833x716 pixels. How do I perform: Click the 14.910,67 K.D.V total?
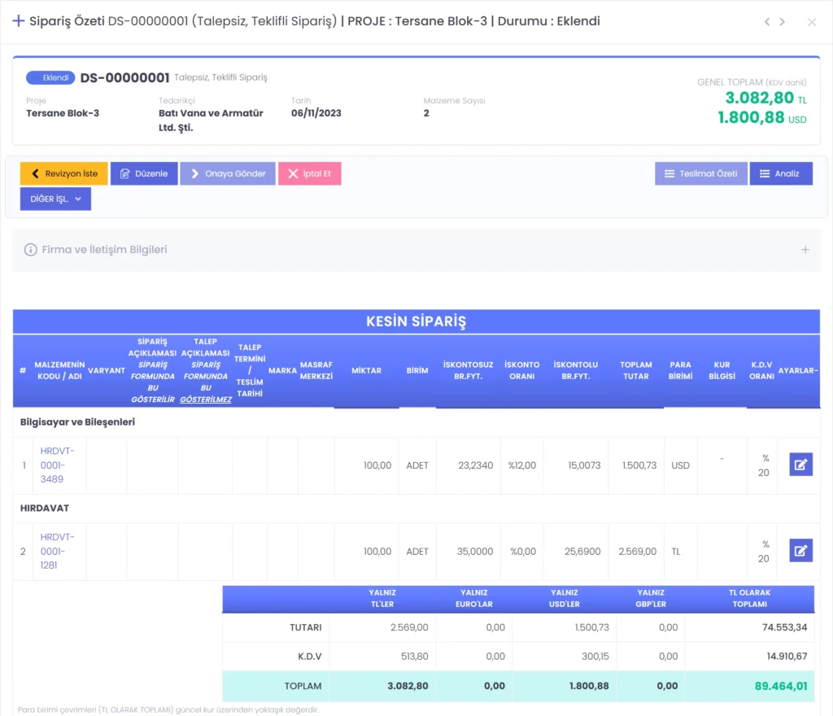click(x=787, y=657)
